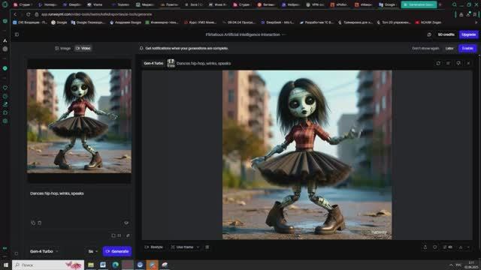
Task: Open the Use frame dropdown
Action: 185,247
